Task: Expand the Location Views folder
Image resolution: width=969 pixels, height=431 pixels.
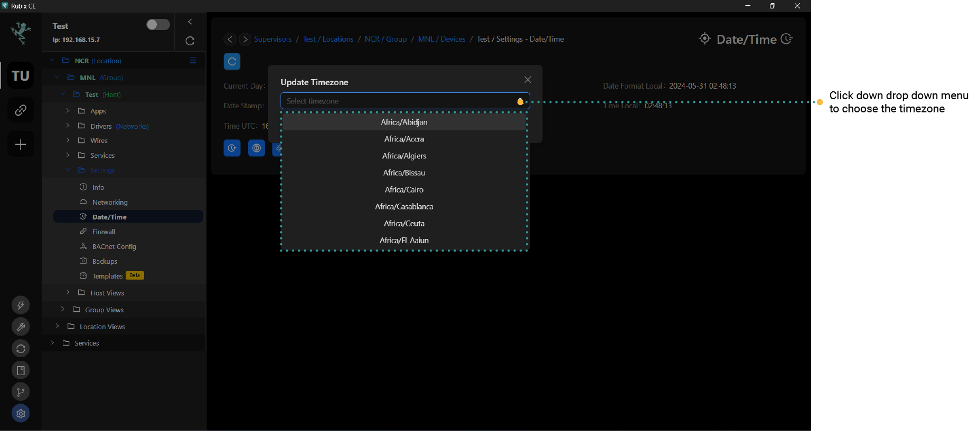Action: click(x=57, y=326)
